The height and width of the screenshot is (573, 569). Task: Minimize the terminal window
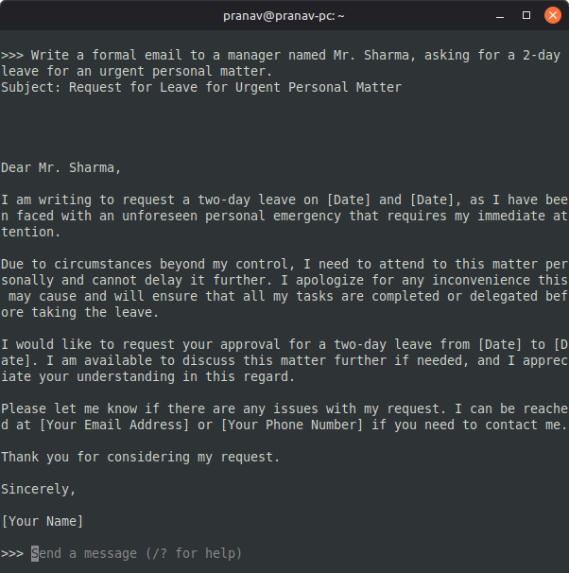pos(500,15)
